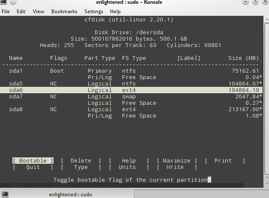Select the Units option
Image resolution: width=269 pixels, height=198 pixels.
coord(129,167)
